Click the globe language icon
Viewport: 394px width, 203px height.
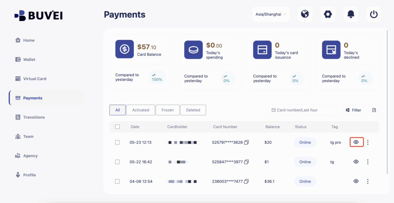click(x=305, y=15)
